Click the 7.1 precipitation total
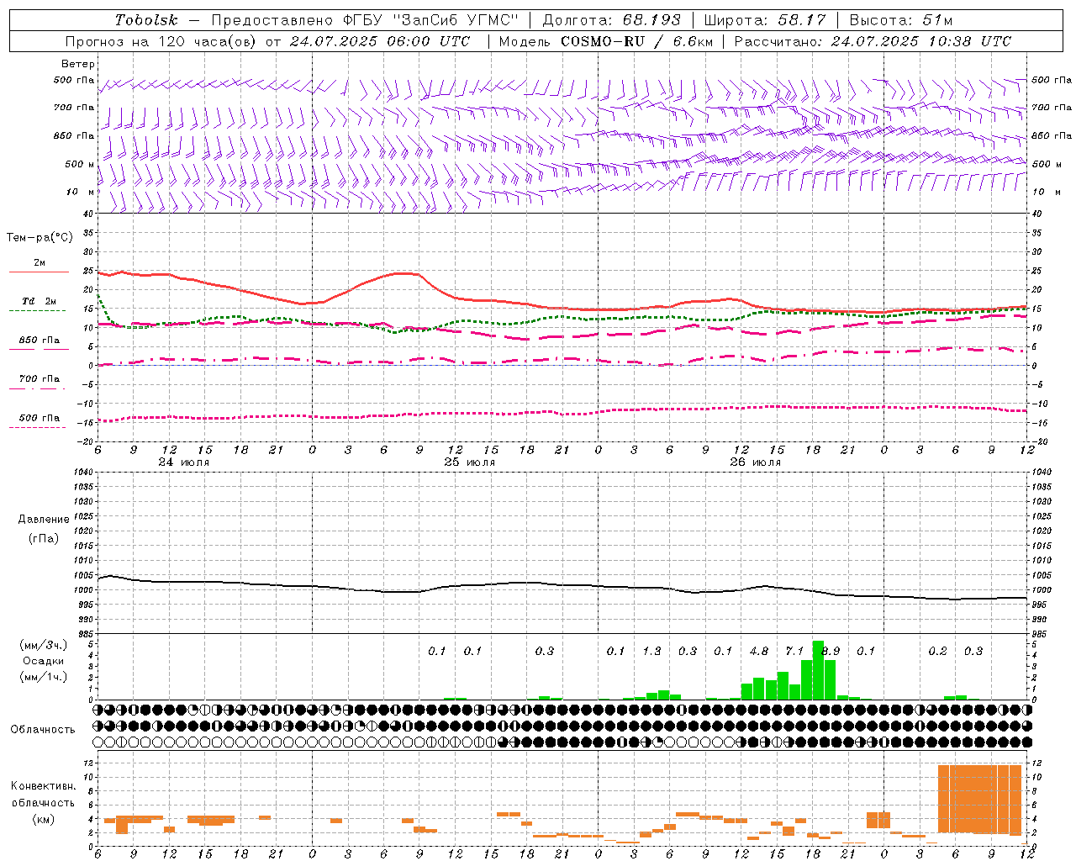This screenshot has width=1076, height=861. tap(794, 651)
